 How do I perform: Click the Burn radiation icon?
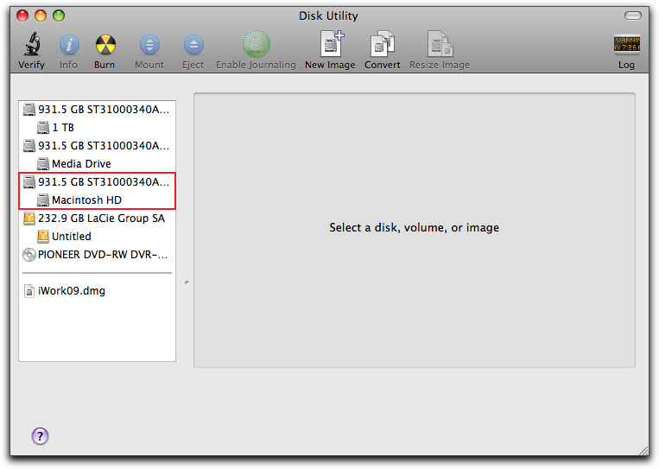tap(105, 45)
